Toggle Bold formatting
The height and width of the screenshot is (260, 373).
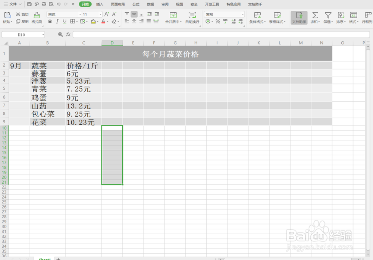(50, 21)
